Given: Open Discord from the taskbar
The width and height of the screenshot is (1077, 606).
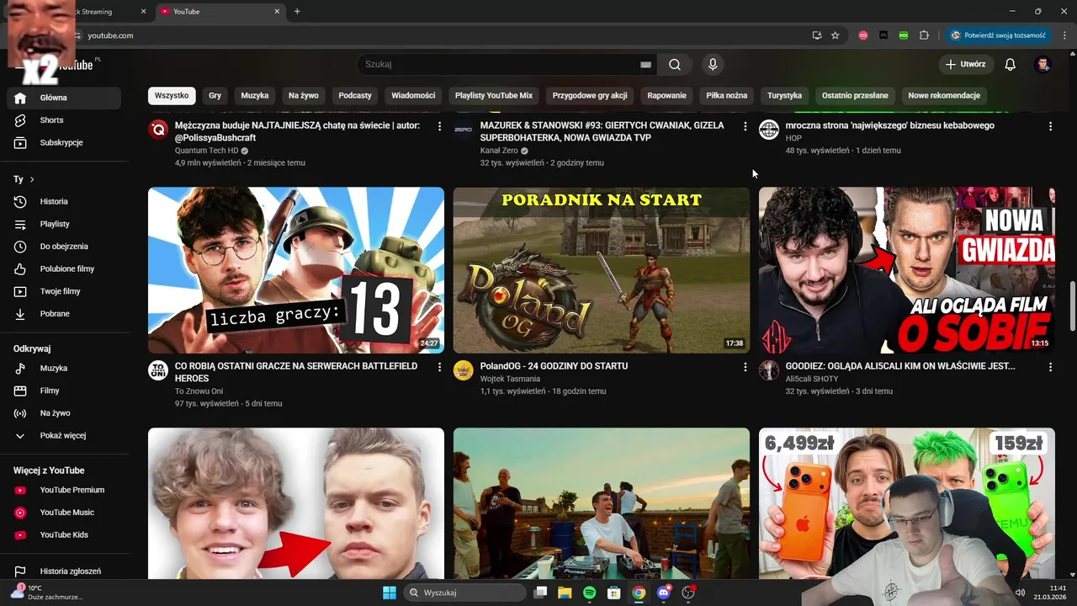Looking at the screenshot, I should click(664, 593).
